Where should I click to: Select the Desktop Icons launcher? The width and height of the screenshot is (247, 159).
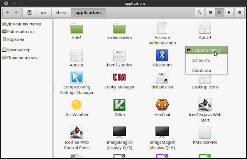pyautogui.click(x=205, y=82)
